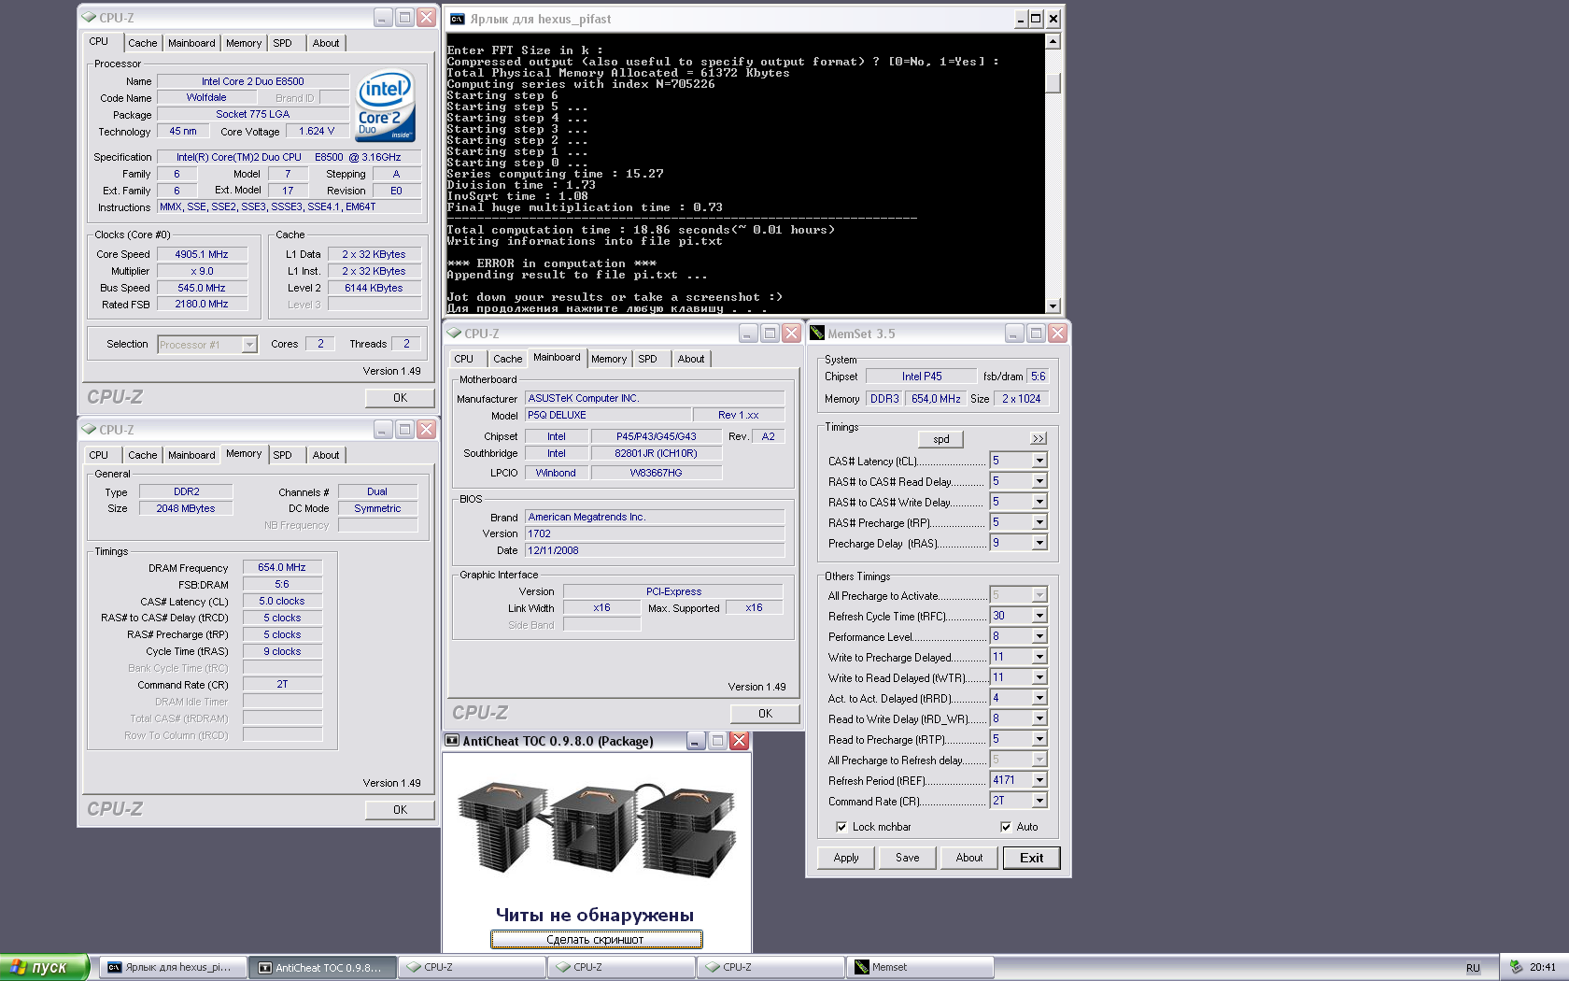Click the About button in MemSet
This screenshot has height=981, width=1569.
tap(969, 858)
